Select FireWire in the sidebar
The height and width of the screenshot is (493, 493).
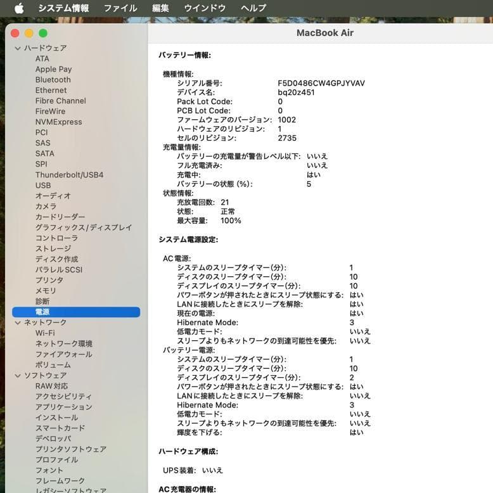[50, 112]
